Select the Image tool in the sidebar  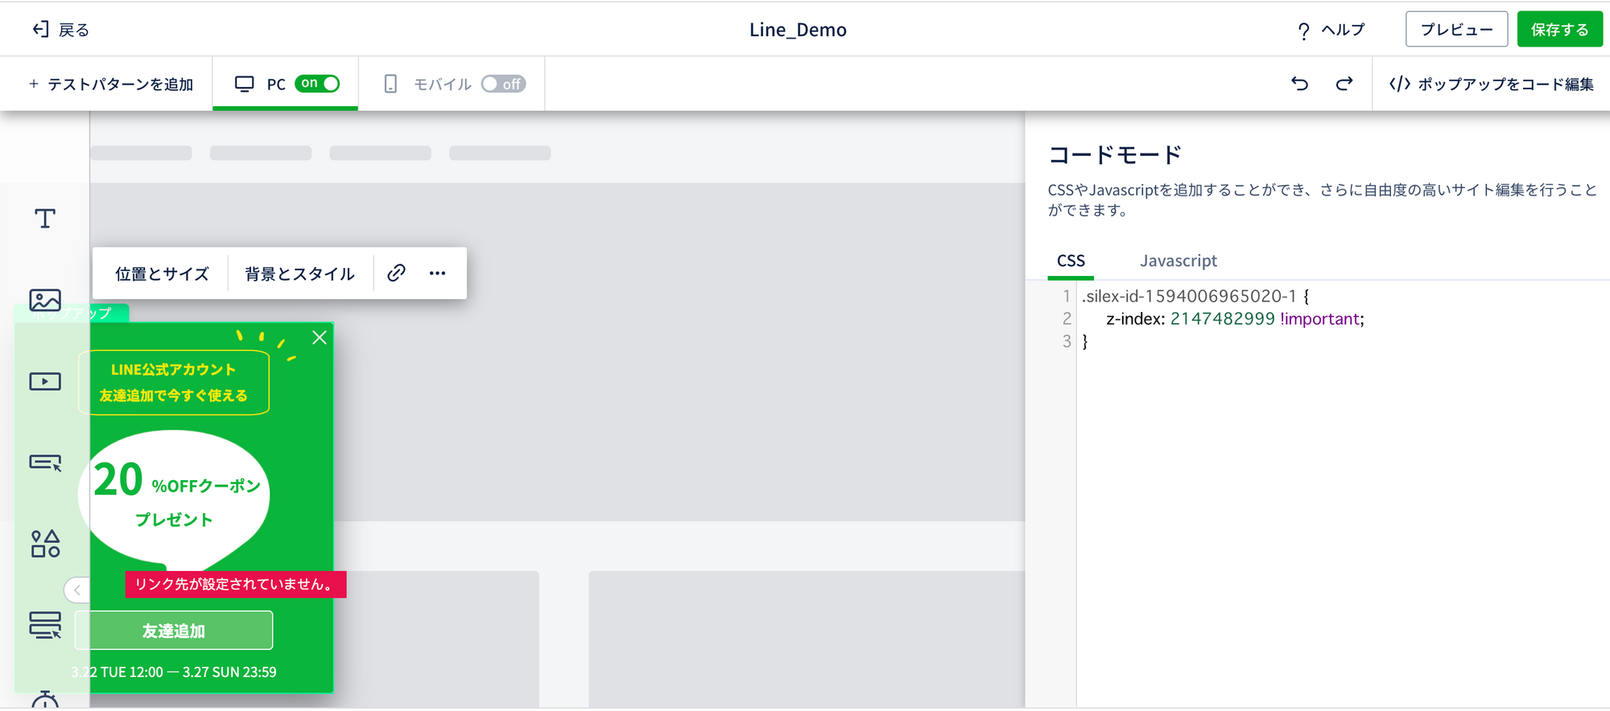pyautogui.click(x=45, y=300)
